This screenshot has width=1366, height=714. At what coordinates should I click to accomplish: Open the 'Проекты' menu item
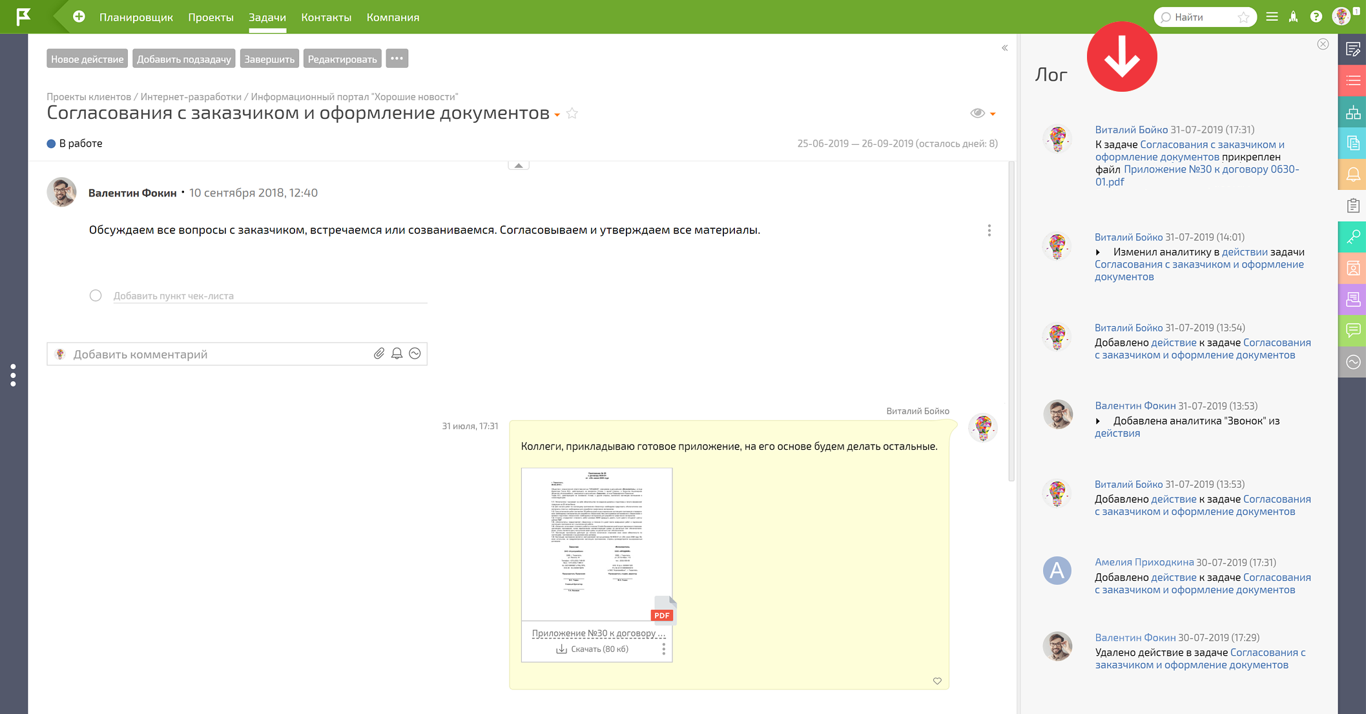[x=211, y=17]
